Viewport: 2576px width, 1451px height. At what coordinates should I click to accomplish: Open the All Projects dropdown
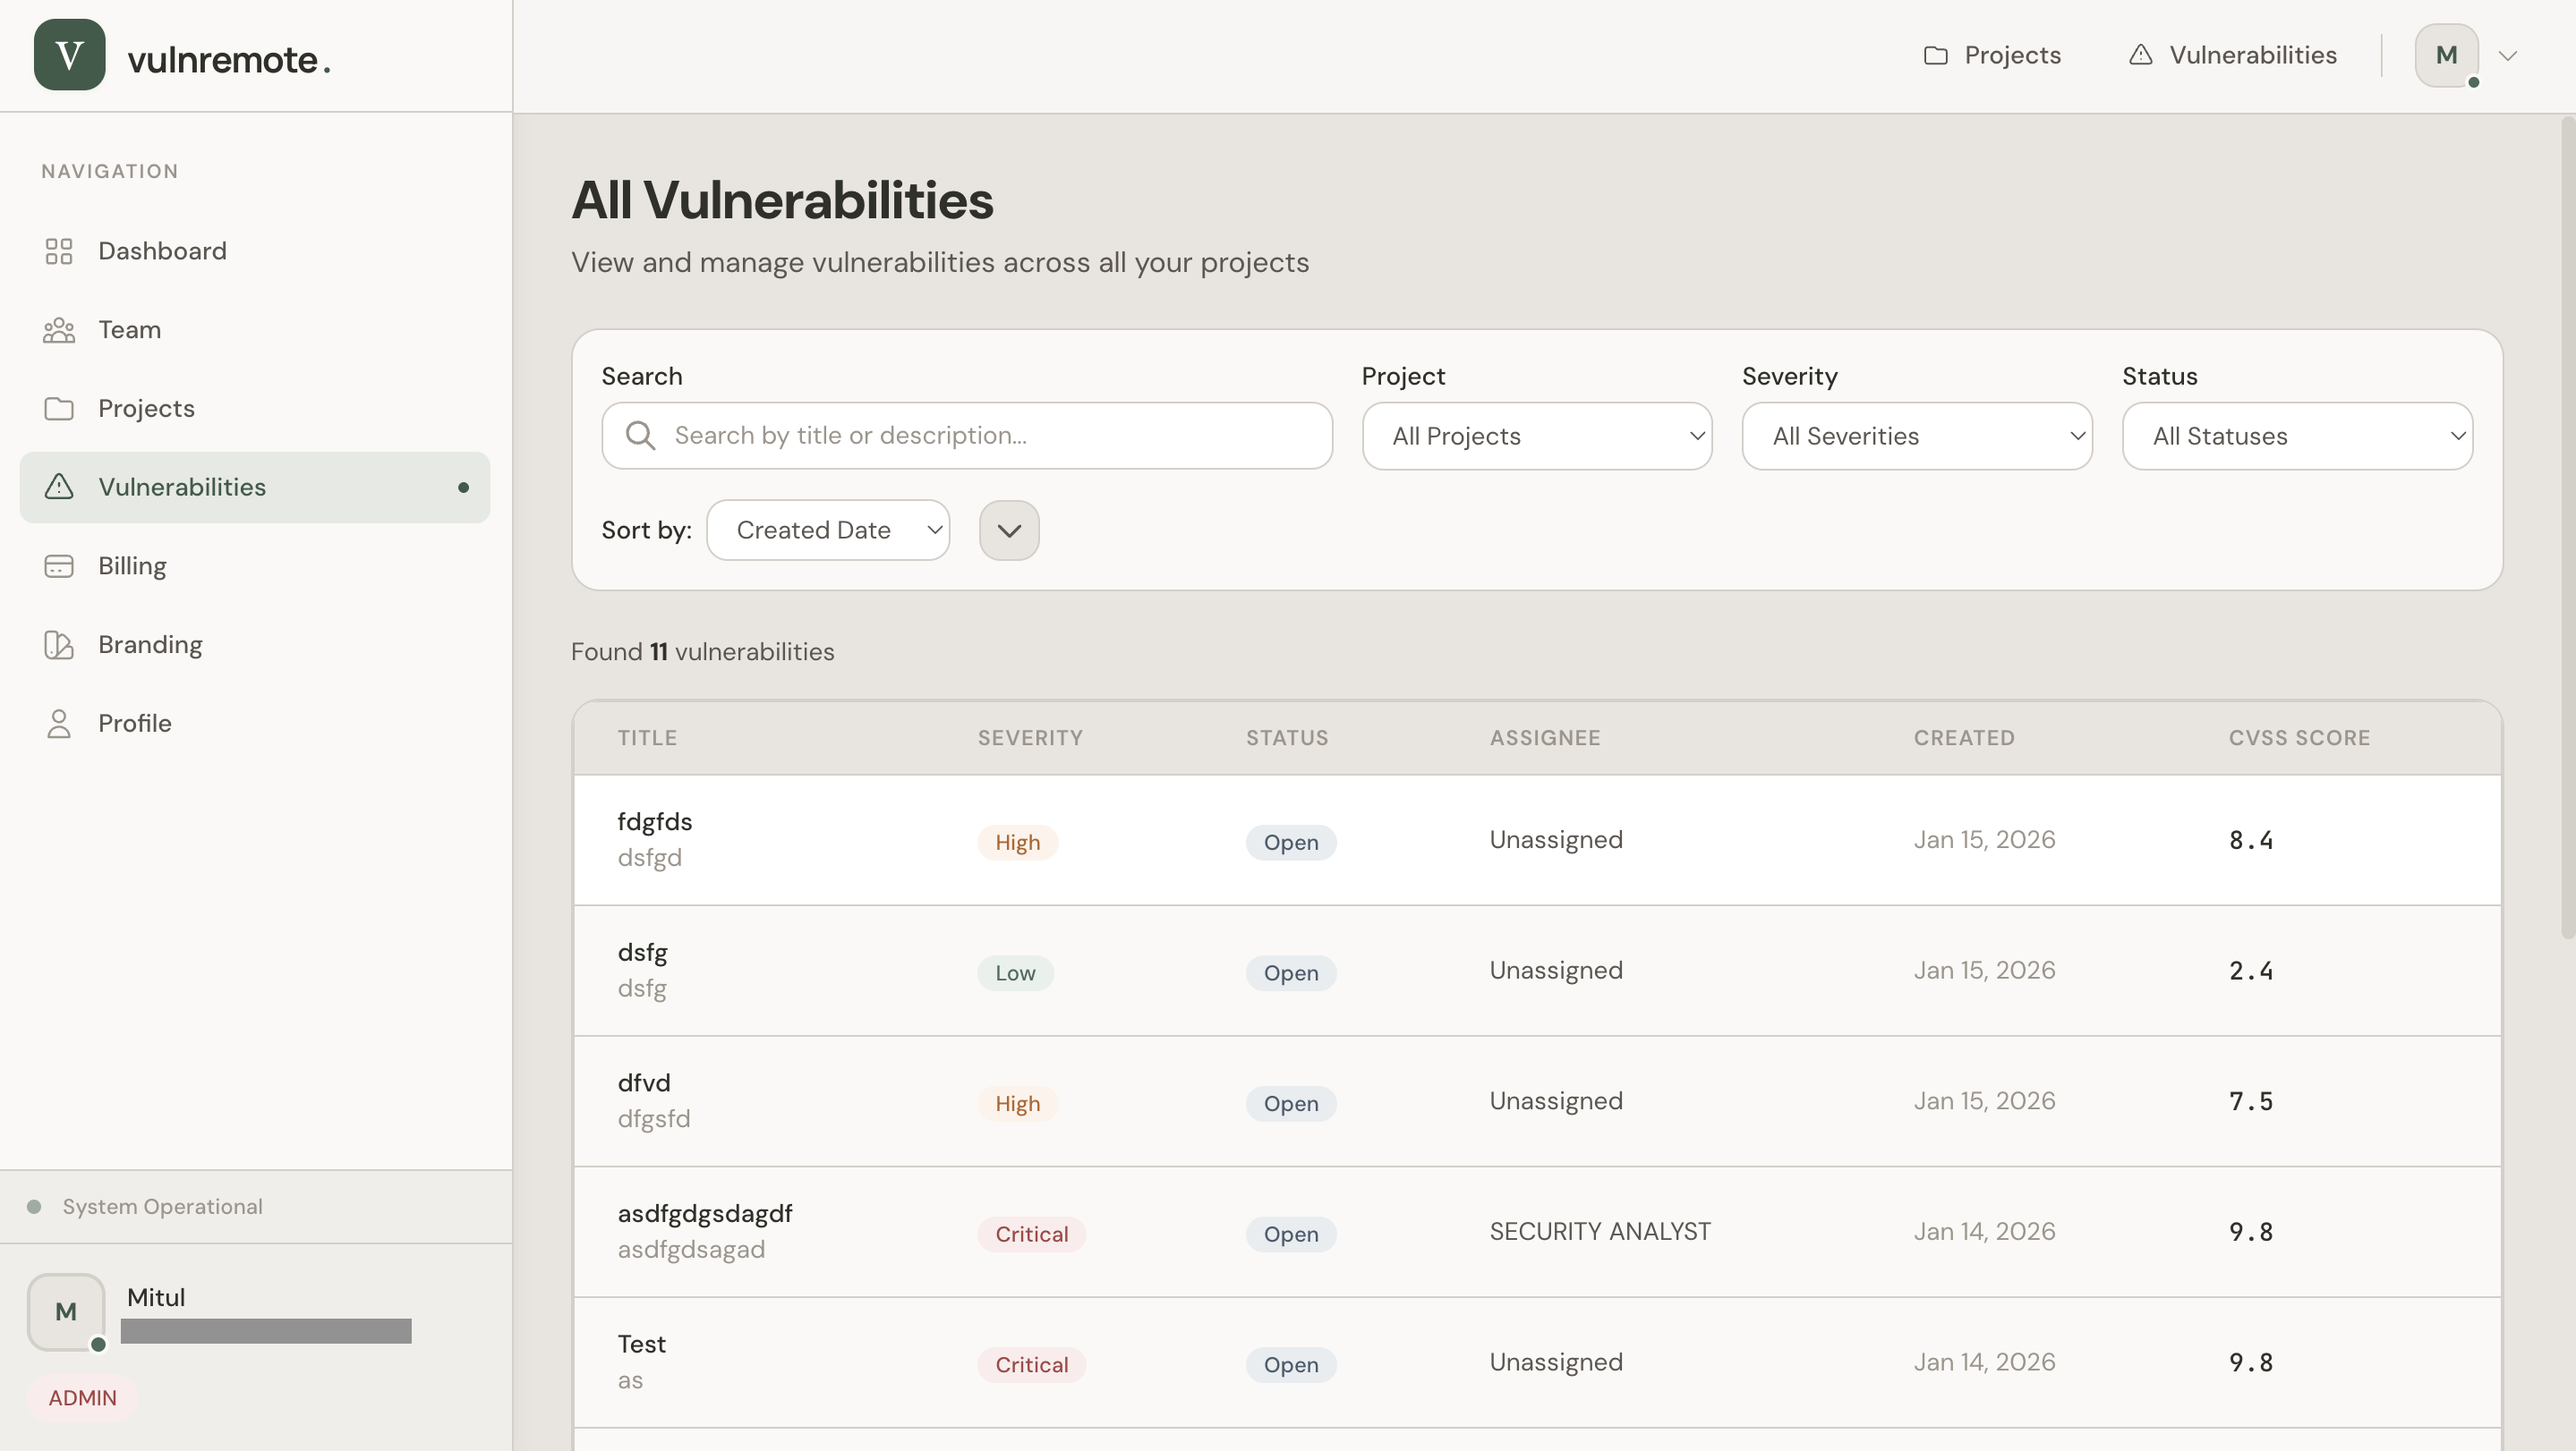[1536, 435]
